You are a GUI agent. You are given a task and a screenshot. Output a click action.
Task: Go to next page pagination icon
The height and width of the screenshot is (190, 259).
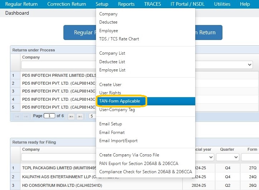tap(71, 116)
